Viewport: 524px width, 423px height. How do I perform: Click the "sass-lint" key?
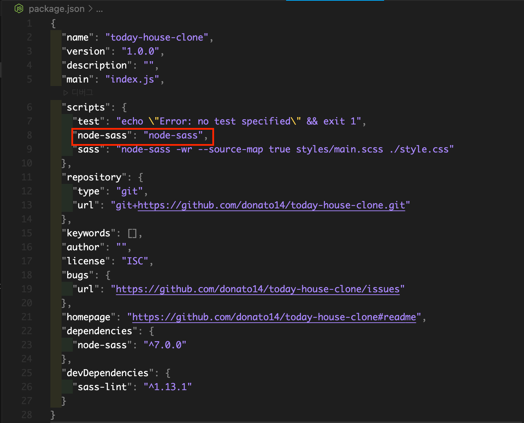[102, 387]
